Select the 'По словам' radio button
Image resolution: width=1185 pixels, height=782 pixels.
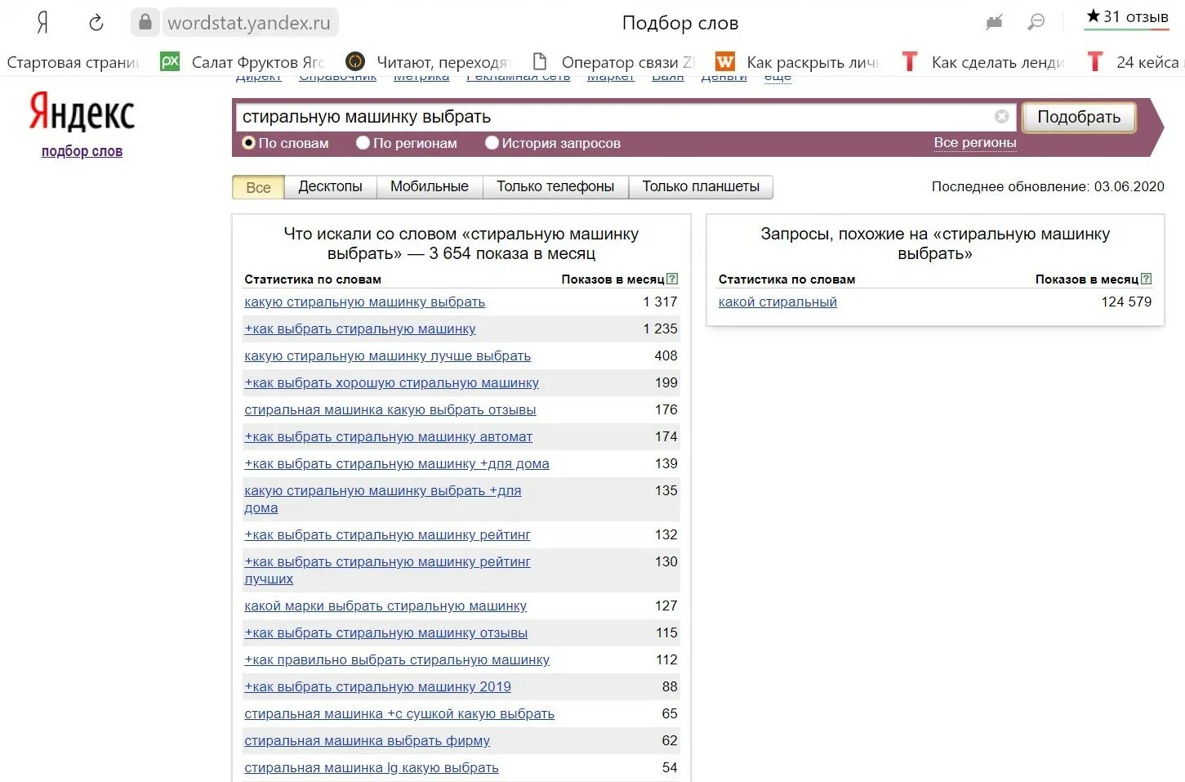pos(249,143)
